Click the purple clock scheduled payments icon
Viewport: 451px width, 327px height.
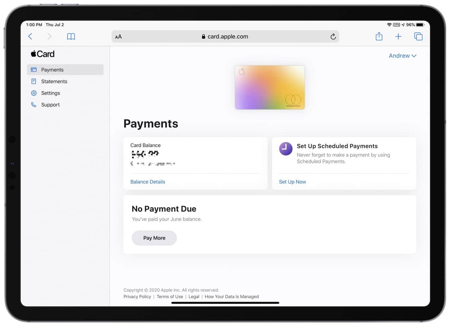click(286, 149)
